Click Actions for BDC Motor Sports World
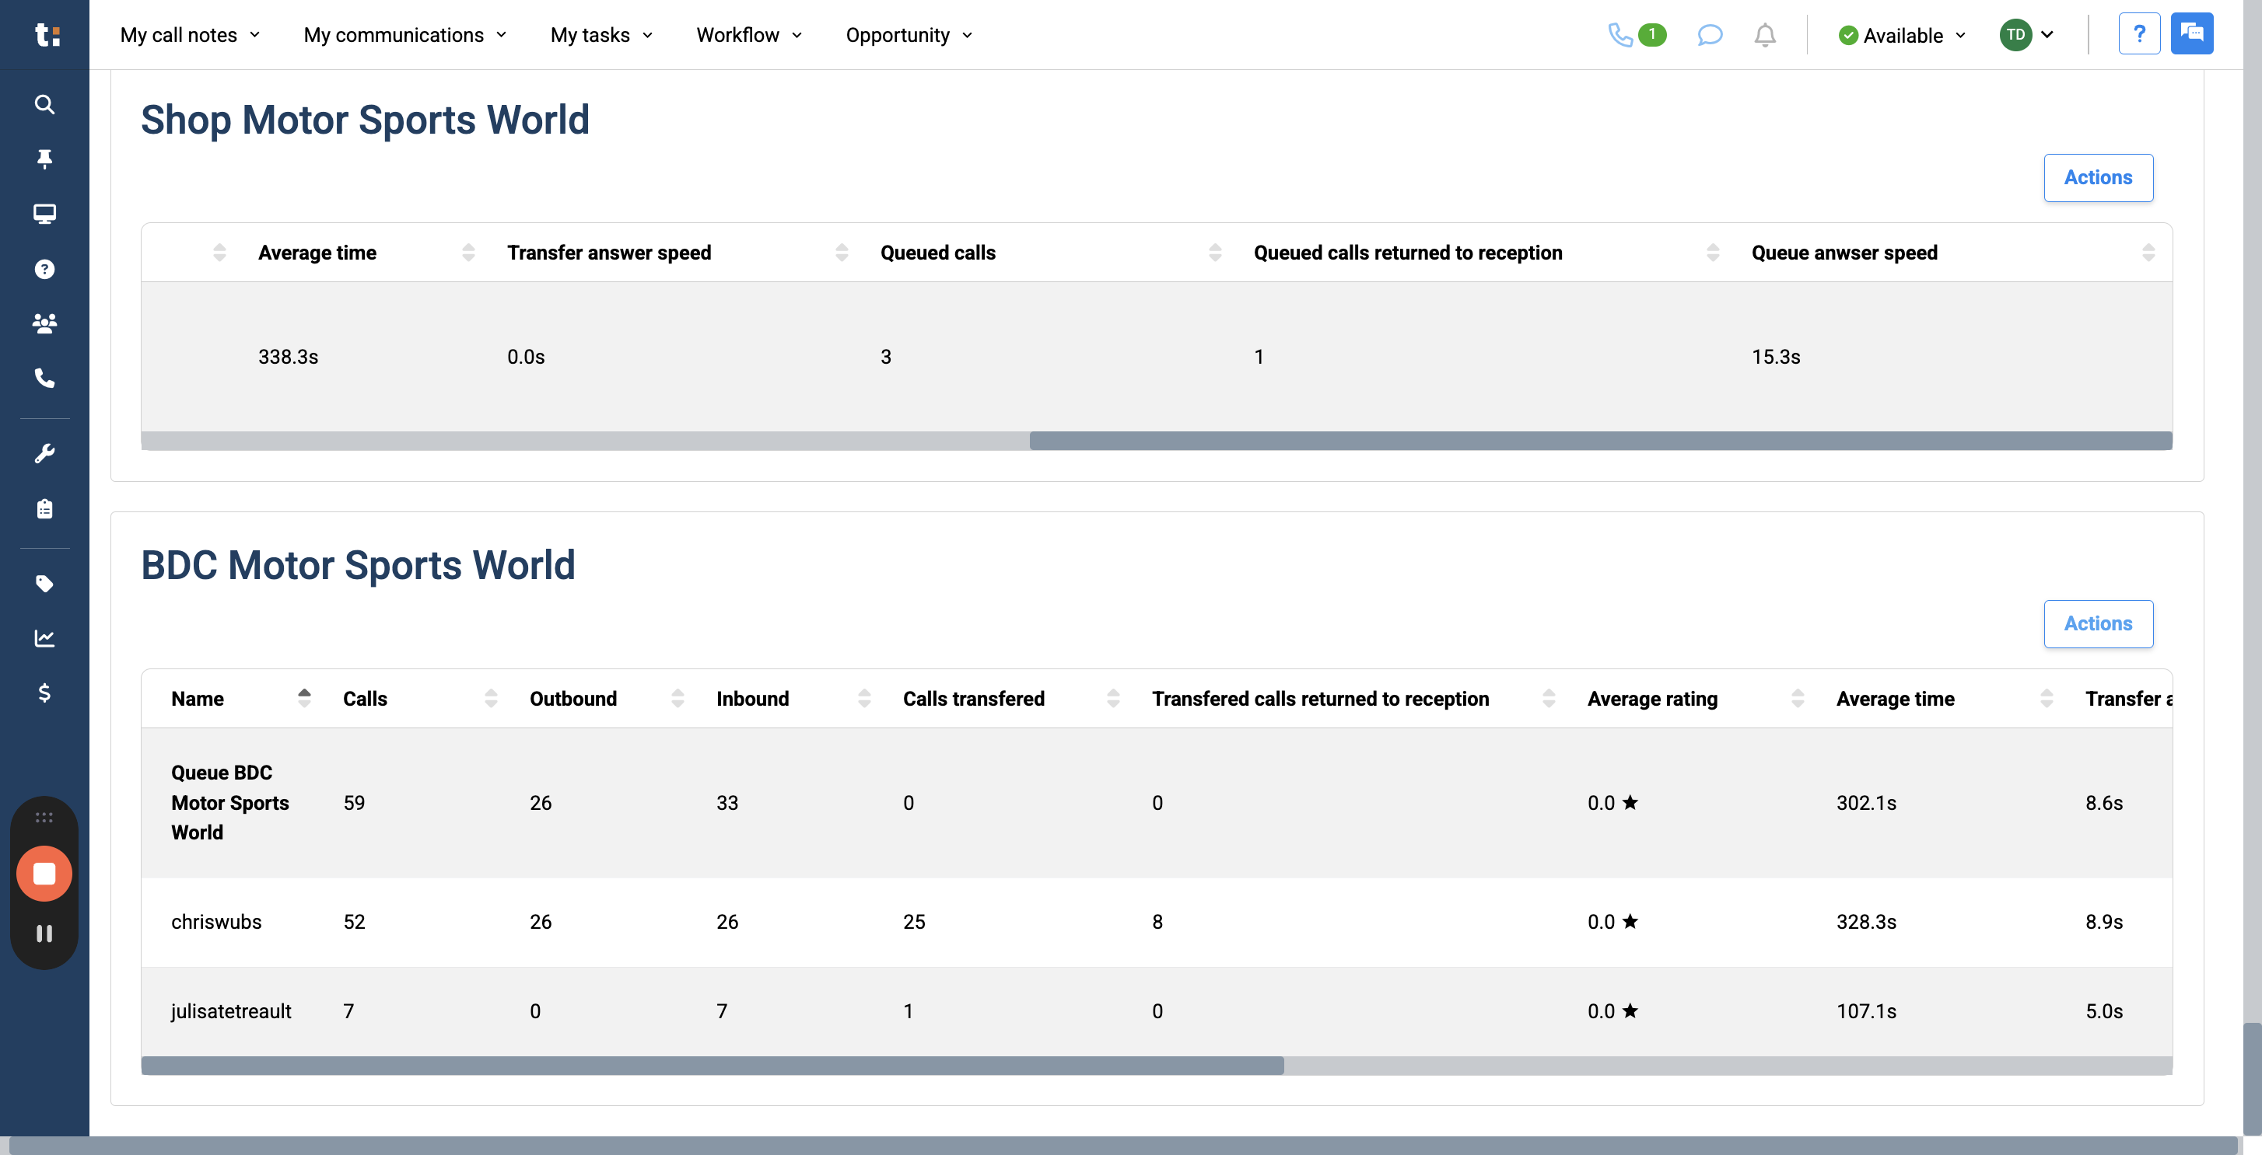Screen dimensions: 2262x1155 [2099, 623]
